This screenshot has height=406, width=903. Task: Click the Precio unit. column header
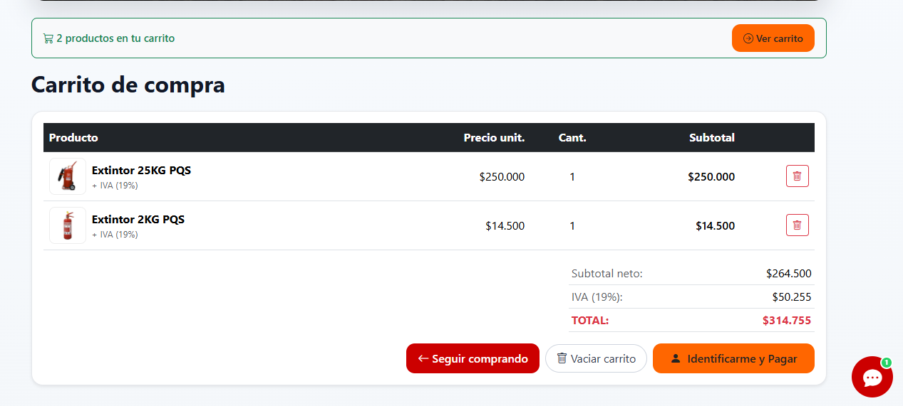pos(494,137)
